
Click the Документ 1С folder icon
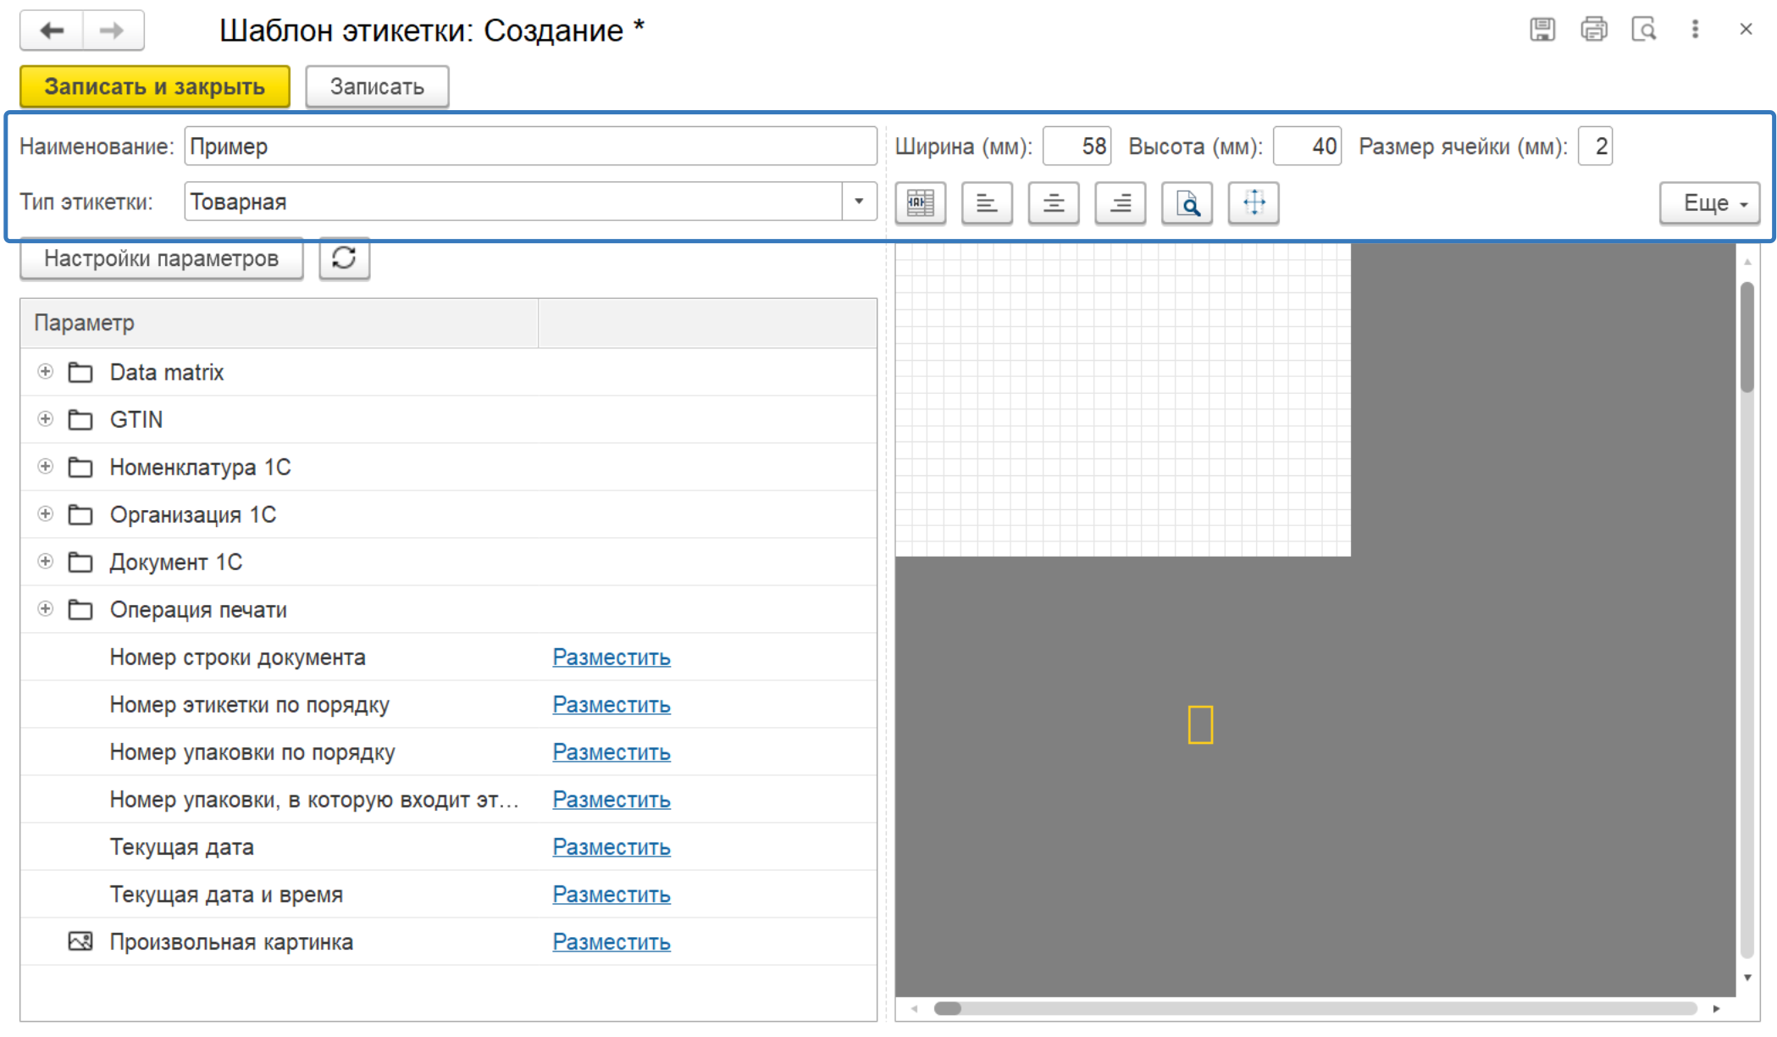point(80,563)
